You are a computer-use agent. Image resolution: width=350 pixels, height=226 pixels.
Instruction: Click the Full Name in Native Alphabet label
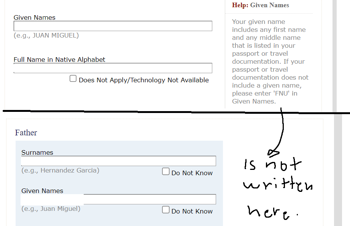(59, 60)
